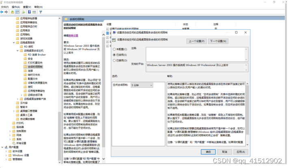This screenshot has height=168, width=288.
Task: Open the 查看(V) menu
Action: [x=27, y=7]
